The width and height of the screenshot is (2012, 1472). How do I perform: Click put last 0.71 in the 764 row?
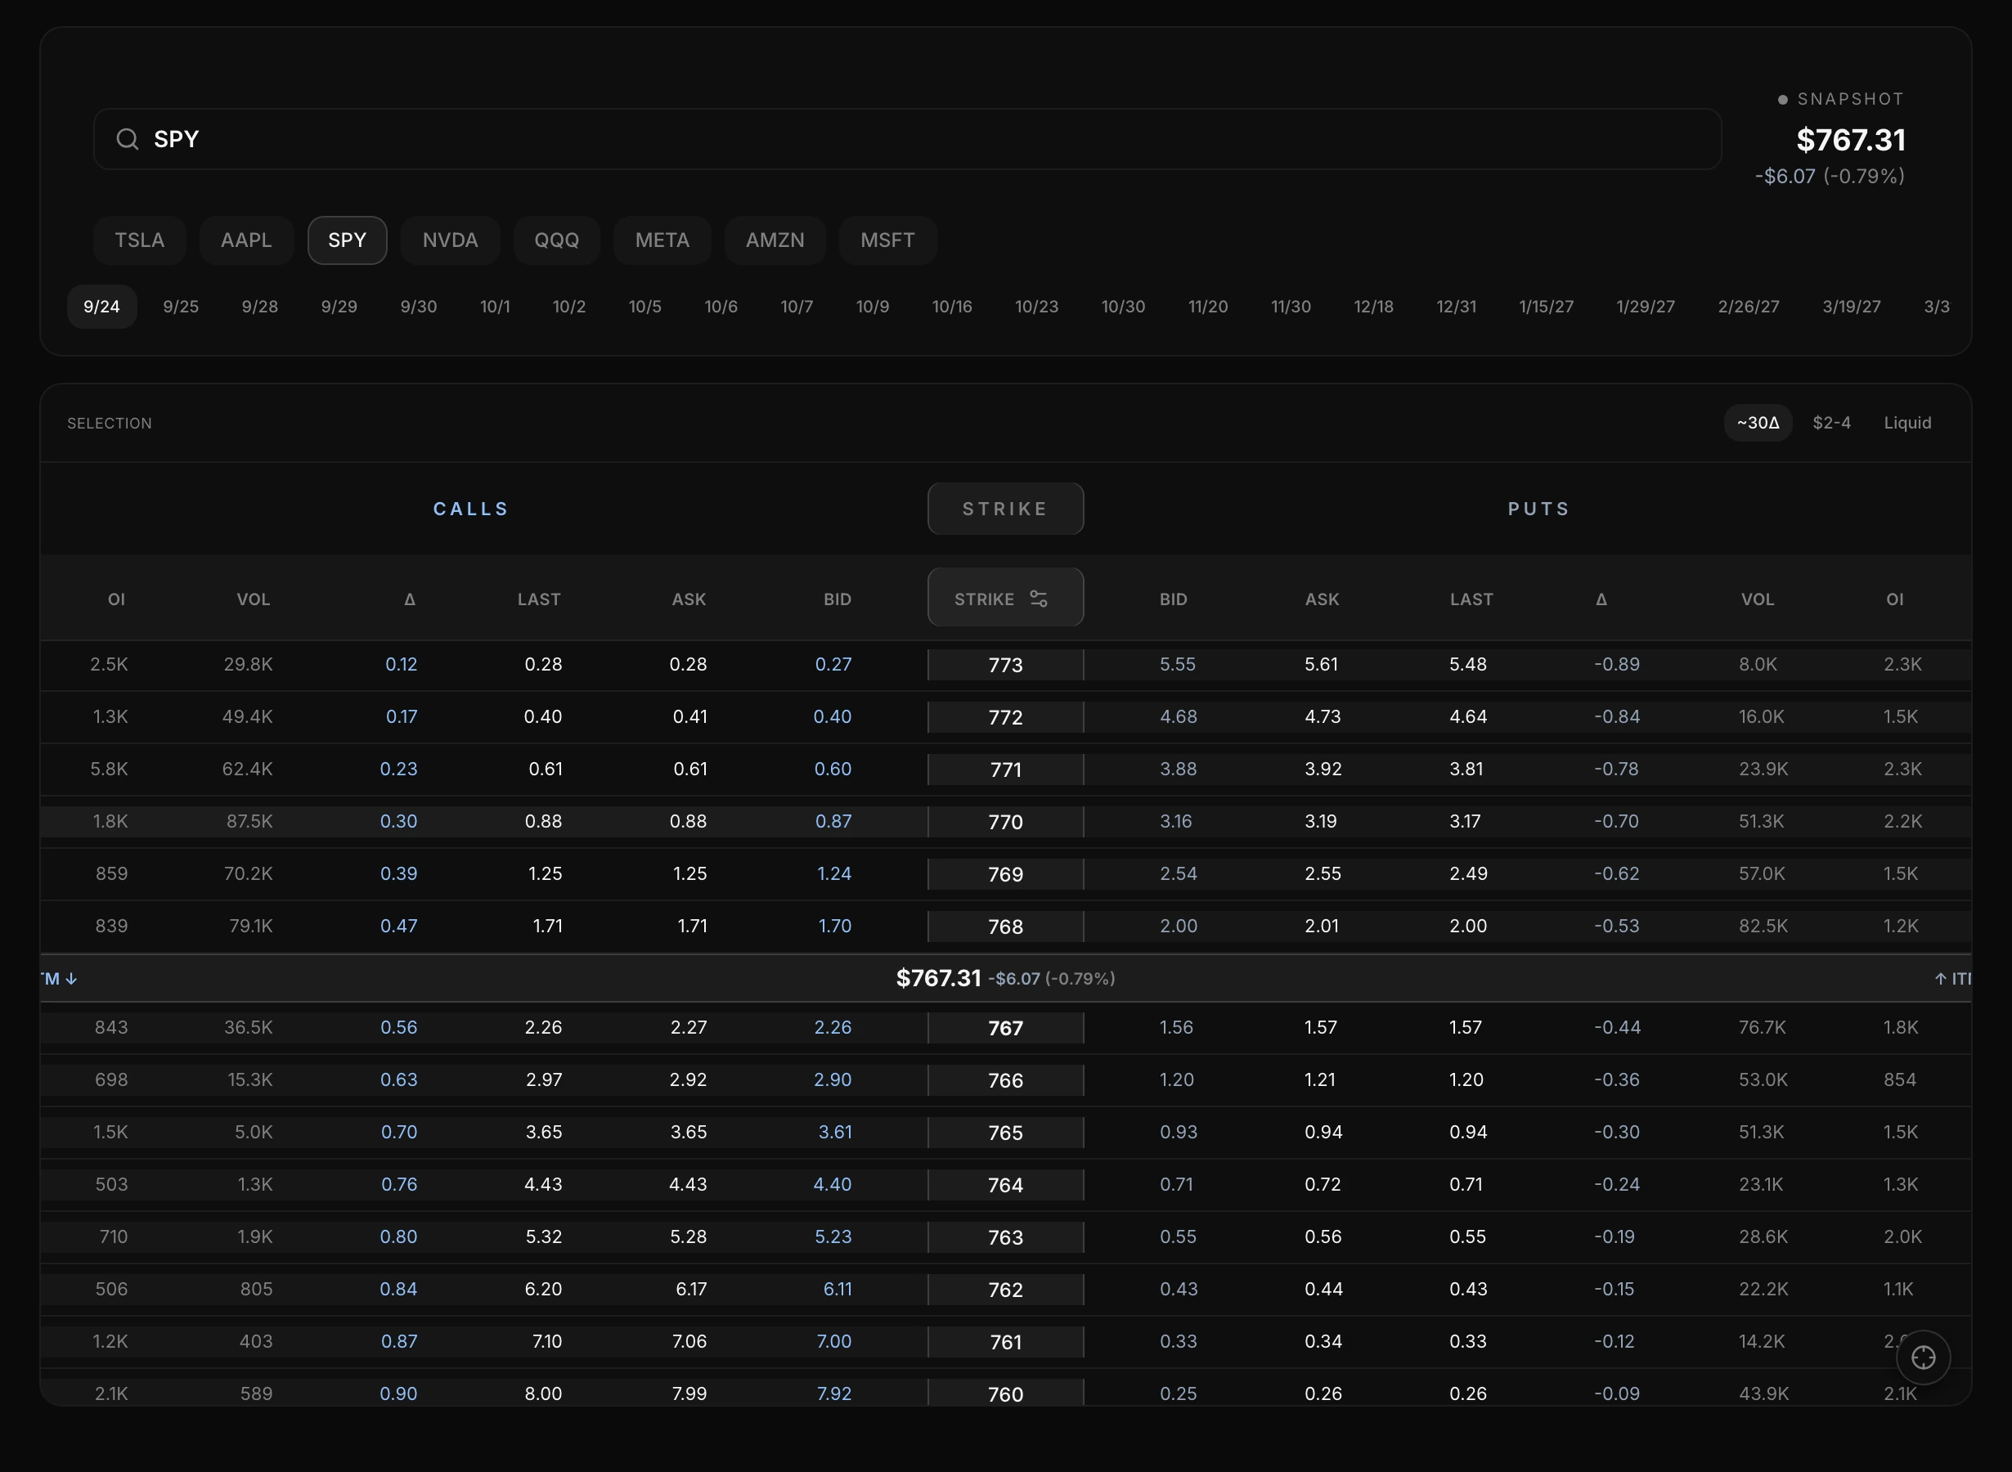tap(1466, 1184)
